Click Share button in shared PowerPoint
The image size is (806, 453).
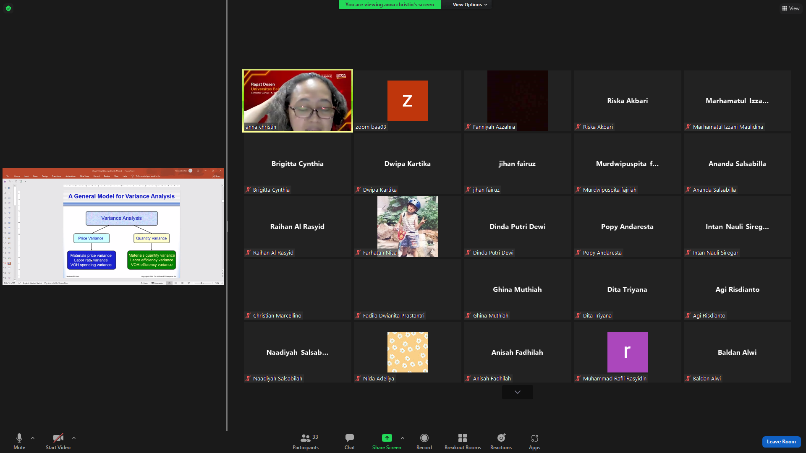tap(217, 176)
